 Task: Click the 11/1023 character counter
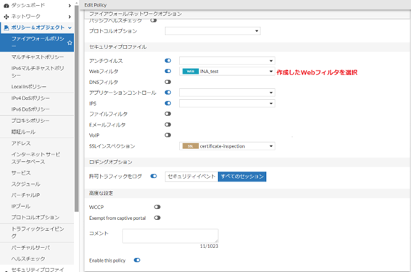[209, 246]
